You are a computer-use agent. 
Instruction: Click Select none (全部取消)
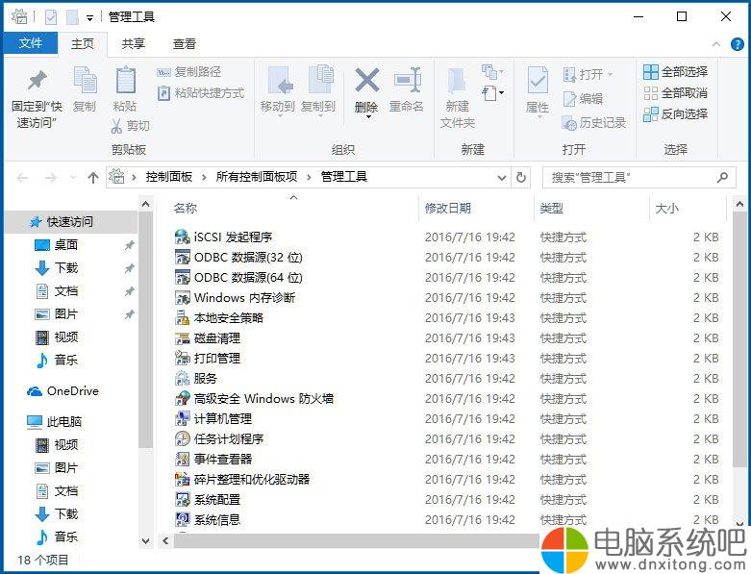(x=675, y=93)
